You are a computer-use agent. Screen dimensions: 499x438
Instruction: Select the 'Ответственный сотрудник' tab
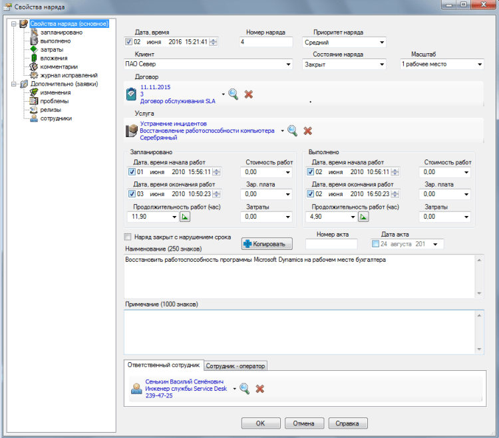[164, 365]
